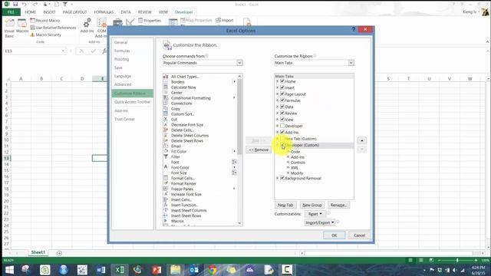Select Trust Center in options sidebar
The image size is (491, 276).
124,120
